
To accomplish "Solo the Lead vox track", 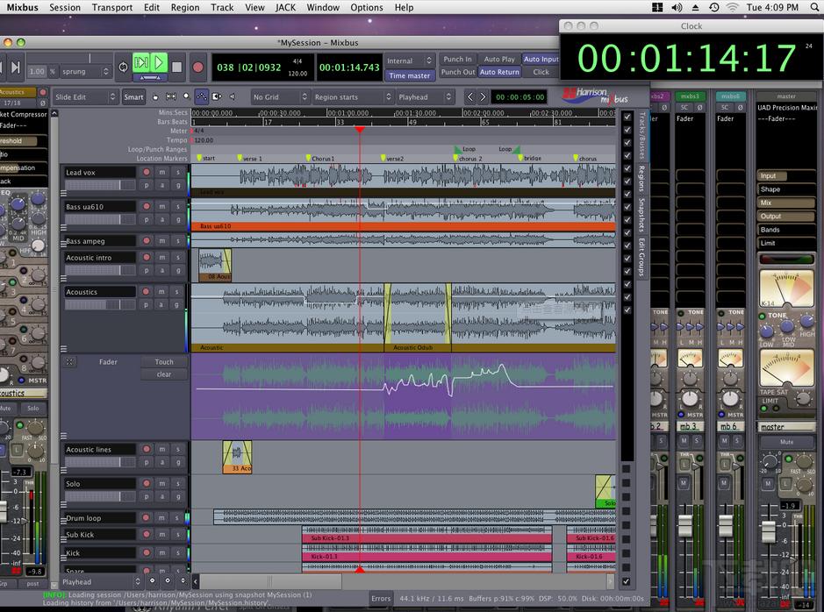I will tap(178, 172).
